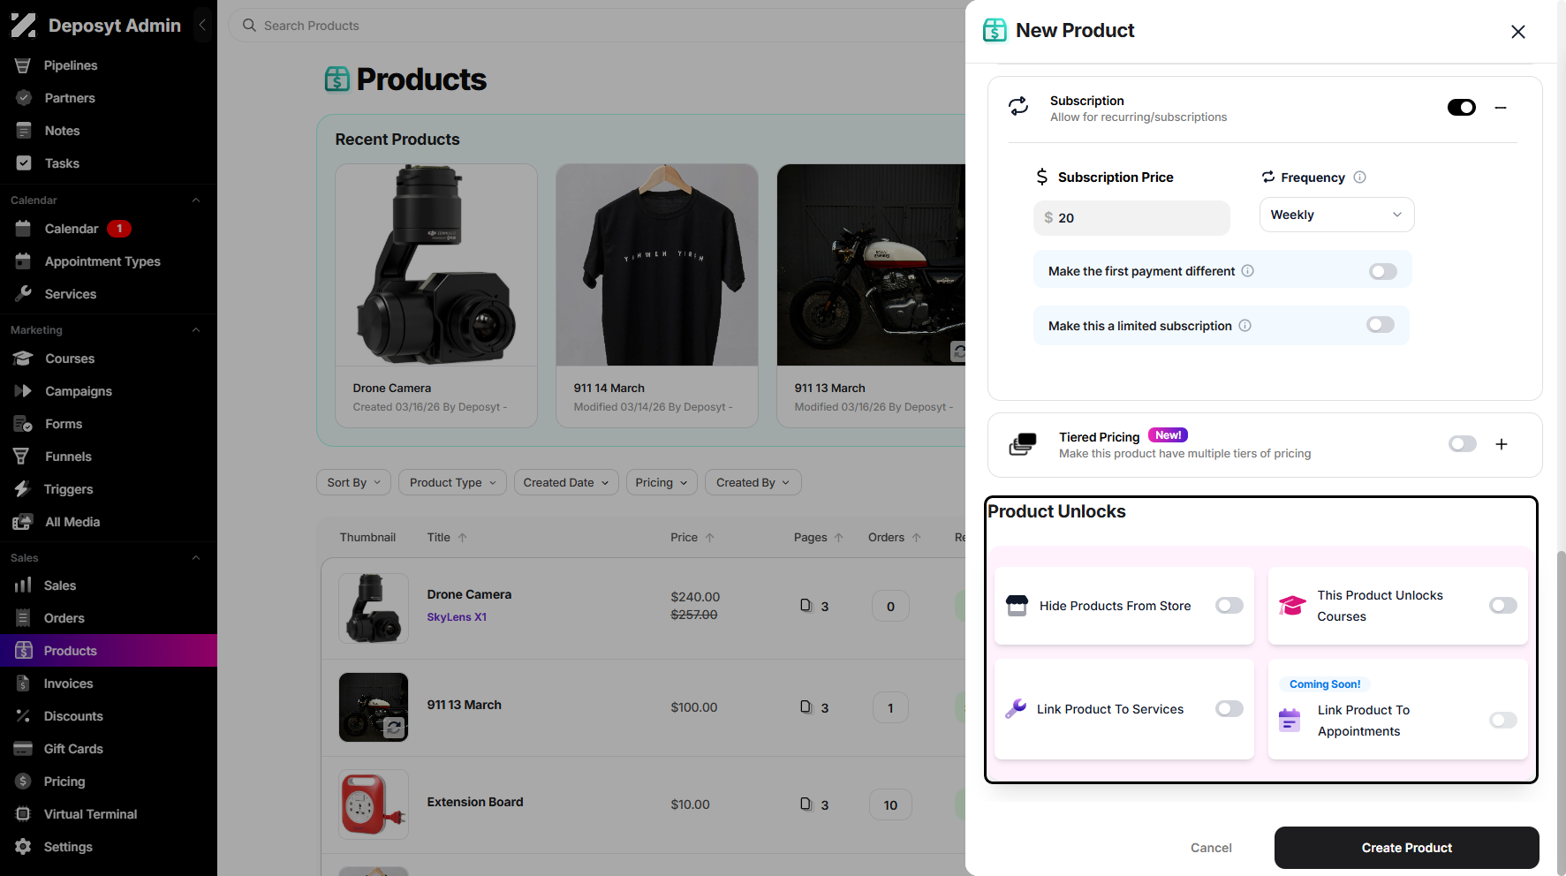Open the Created By filter dropdown
The width and height of the screenshot is (1566, 876).
(x=753, y=482)
